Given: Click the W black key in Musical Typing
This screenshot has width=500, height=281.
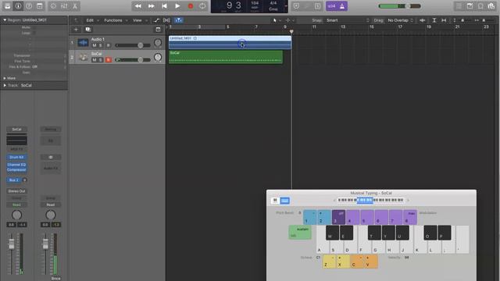Looking at the screenshot, I should 332,233.
